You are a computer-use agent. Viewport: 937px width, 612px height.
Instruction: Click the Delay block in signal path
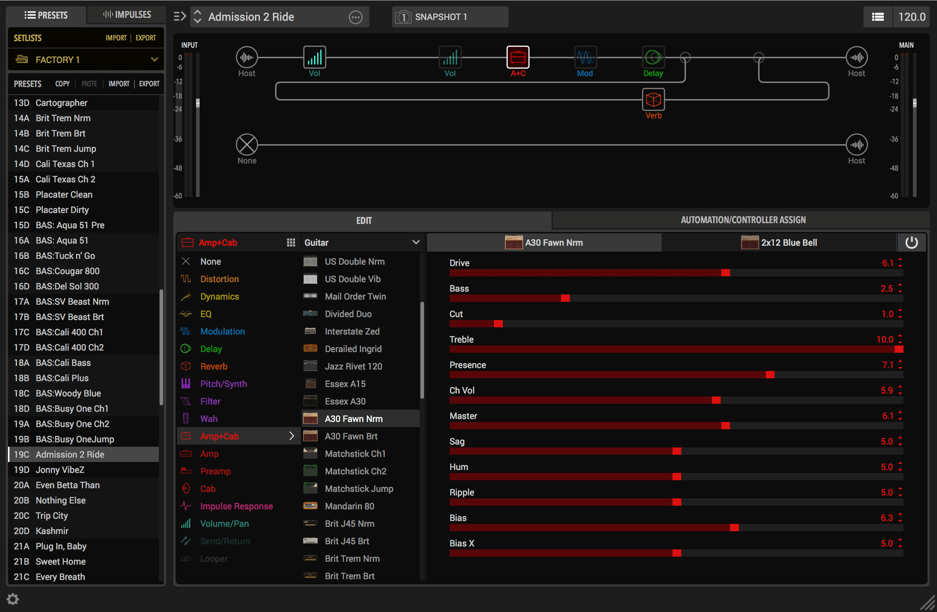pos(653,58)
